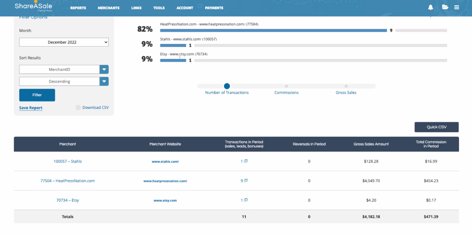The height and width of the screenshot is (234, 472).
Task: Click the $471.39 total commission
Action: (x=431, y=217)
